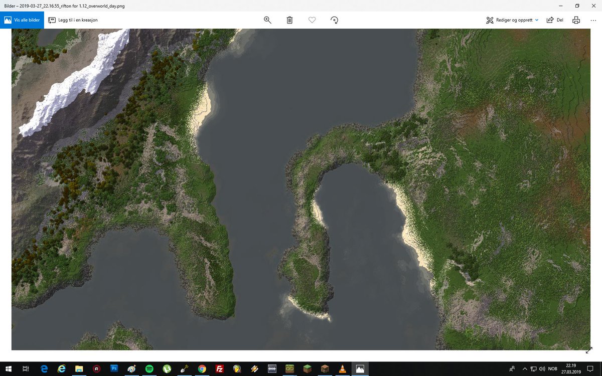Click Legg til i en kreasjon

point(73,20)
